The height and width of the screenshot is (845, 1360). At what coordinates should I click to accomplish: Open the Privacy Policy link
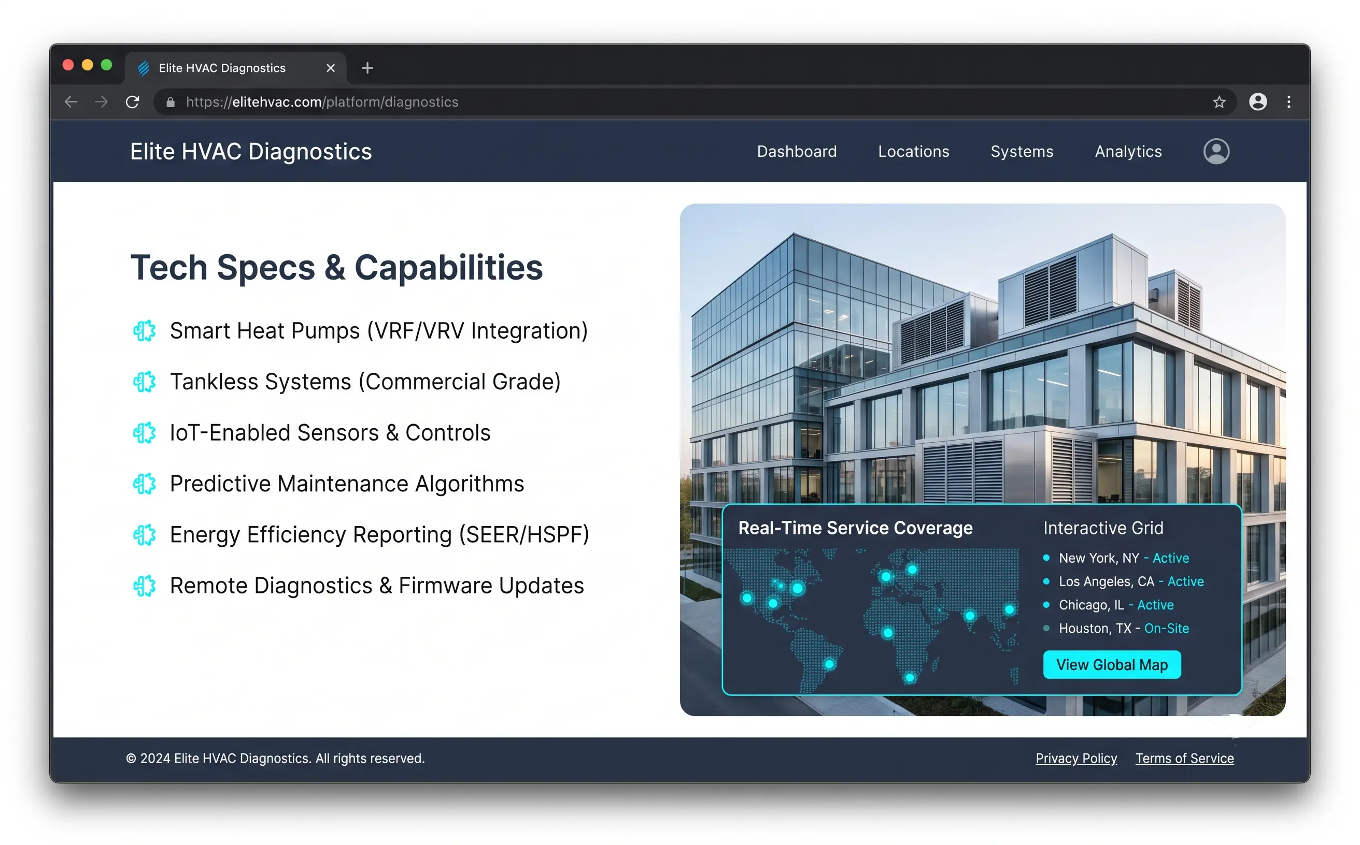pyautogui.click(x=1076, y=759)
